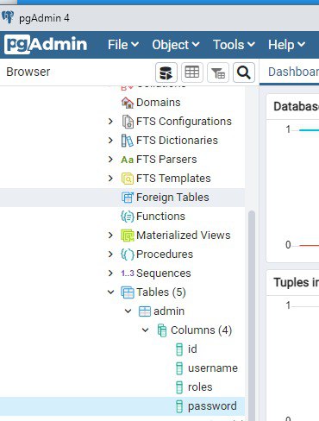Select the FTS Dictionaries label

pos(177,141)
